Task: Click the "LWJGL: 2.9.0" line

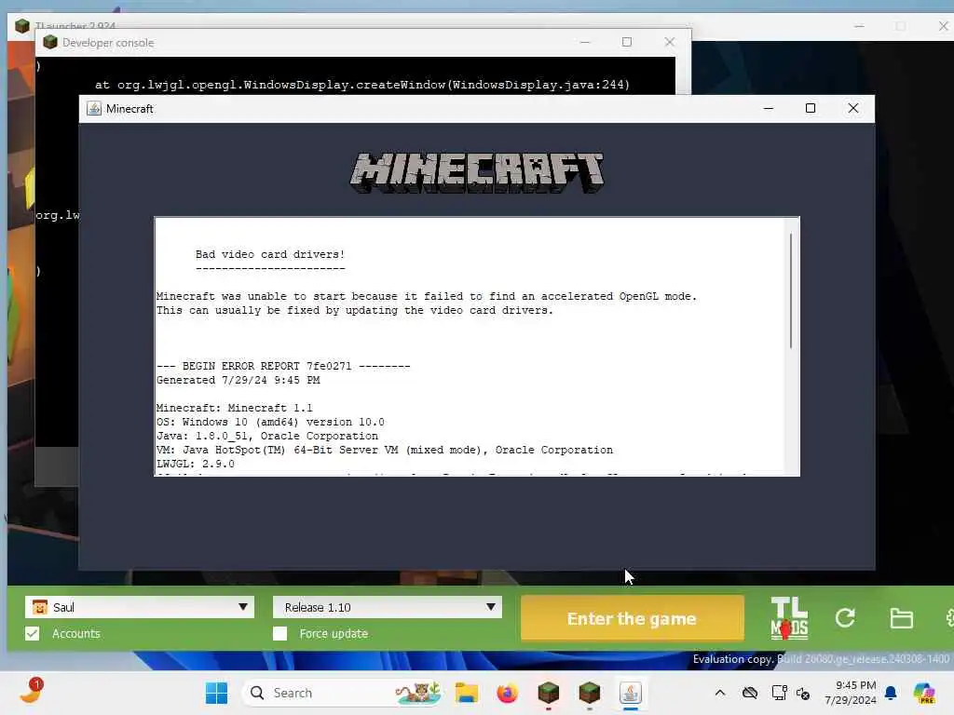Action: [x=196, y=464]
